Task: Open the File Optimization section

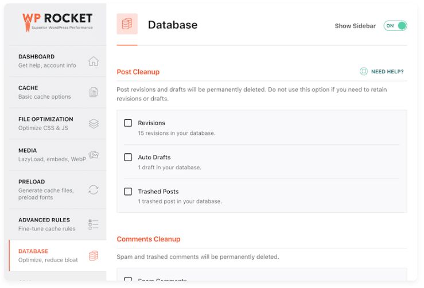Action: point(58,123)
